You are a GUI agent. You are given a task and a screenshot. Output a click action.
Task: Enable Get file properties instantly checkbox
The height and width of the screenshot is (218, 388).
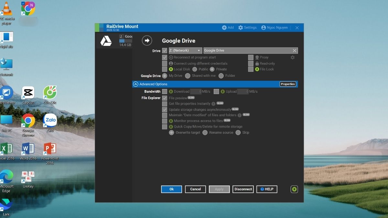click(165, 104)
